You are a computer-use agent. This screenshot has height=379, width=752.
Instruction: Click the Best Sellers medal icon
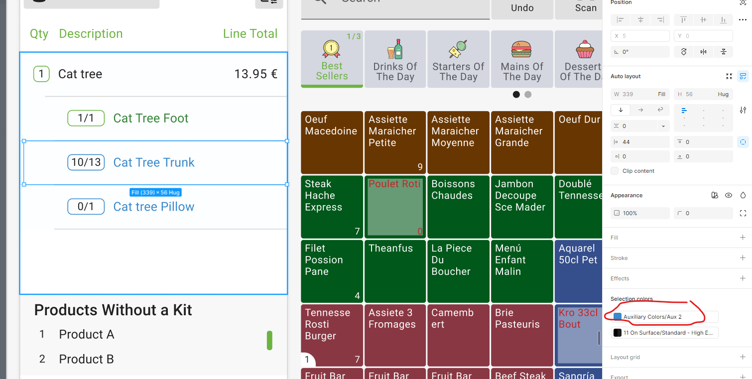[331, 49]
